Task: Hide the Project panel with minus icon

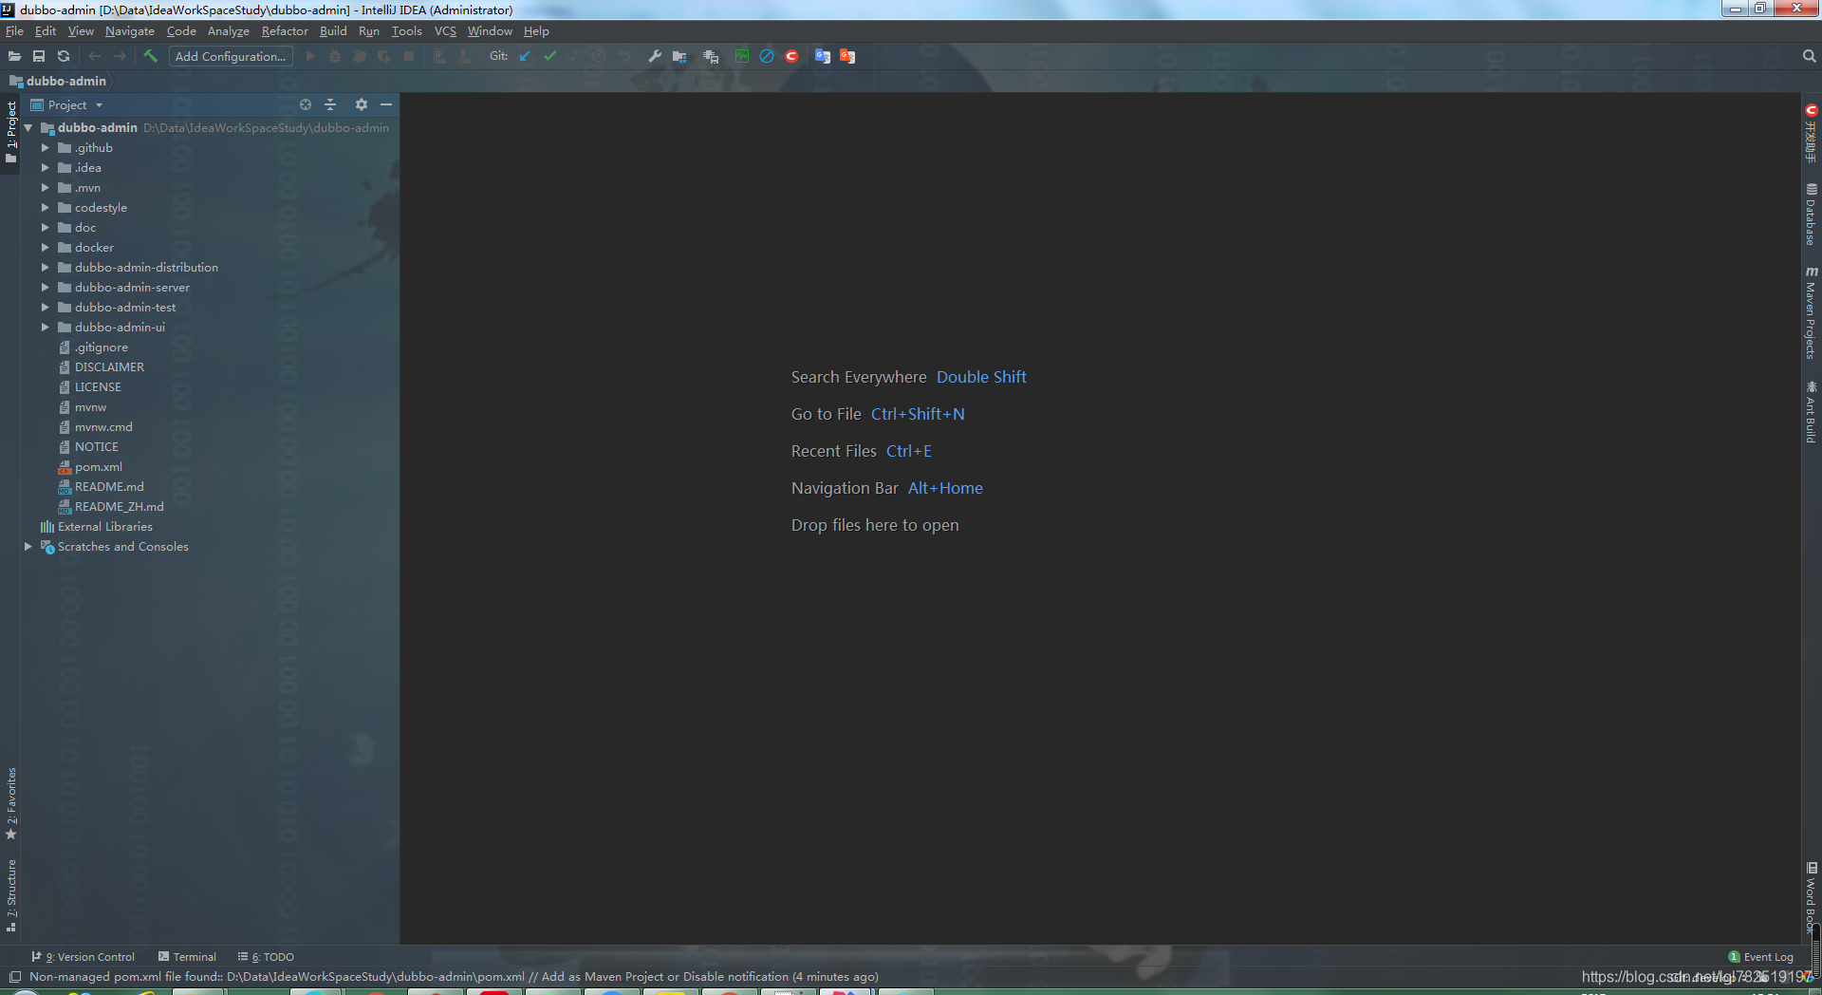Action: [386, 104]
